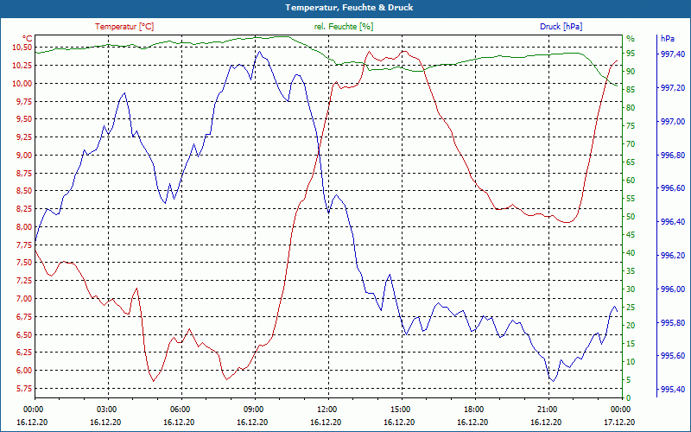Image resolution: width=691 pixels, height=432 pixels.
Task: Click the 995,40 pressure axis value
Action: 673,390
